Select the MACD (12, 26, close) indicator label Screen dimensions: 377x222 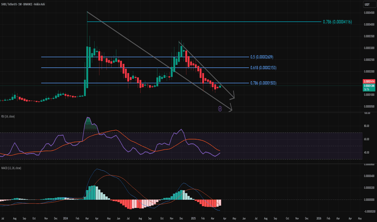coord(11,168)
